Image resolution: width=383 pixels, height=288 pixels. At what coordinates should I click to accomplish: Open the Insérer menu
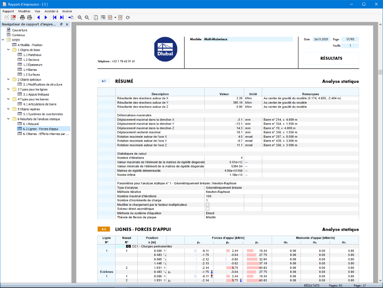67,11
